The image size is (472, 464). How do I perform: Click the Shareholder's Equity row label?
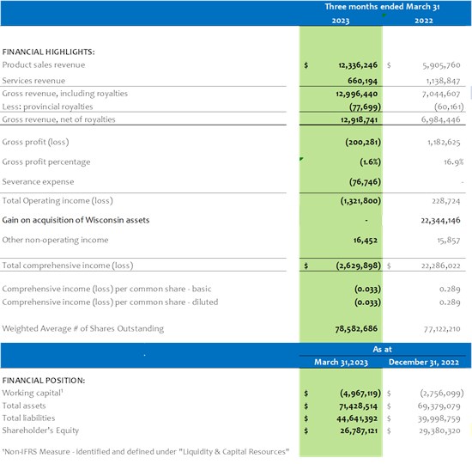coord(40,430)
